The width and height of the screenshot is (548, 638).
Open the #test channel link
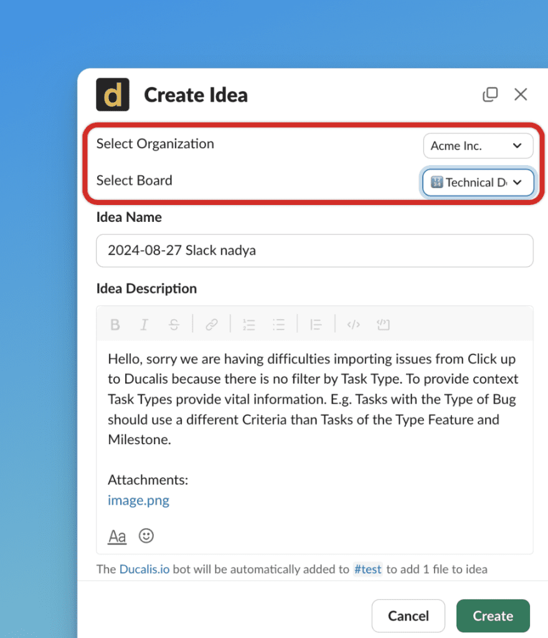pos(367,569)
